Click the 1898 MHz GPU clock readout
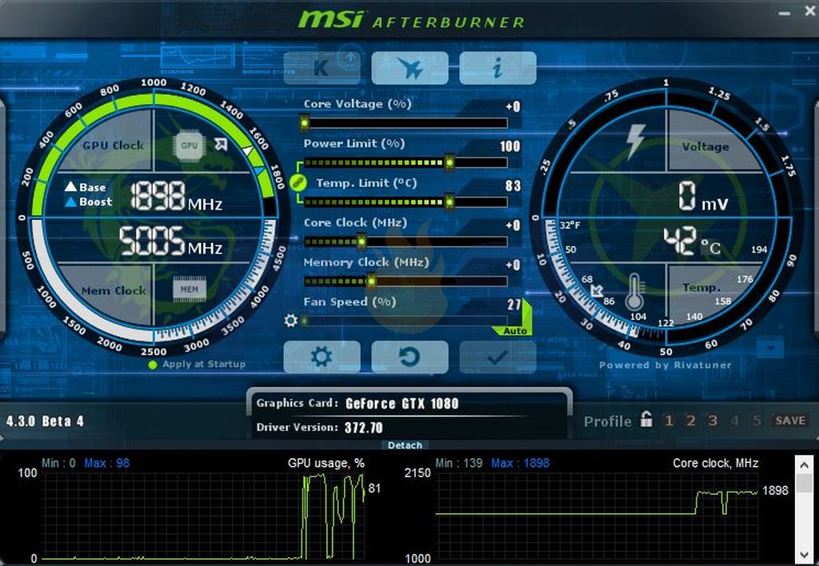 [176, 197]
